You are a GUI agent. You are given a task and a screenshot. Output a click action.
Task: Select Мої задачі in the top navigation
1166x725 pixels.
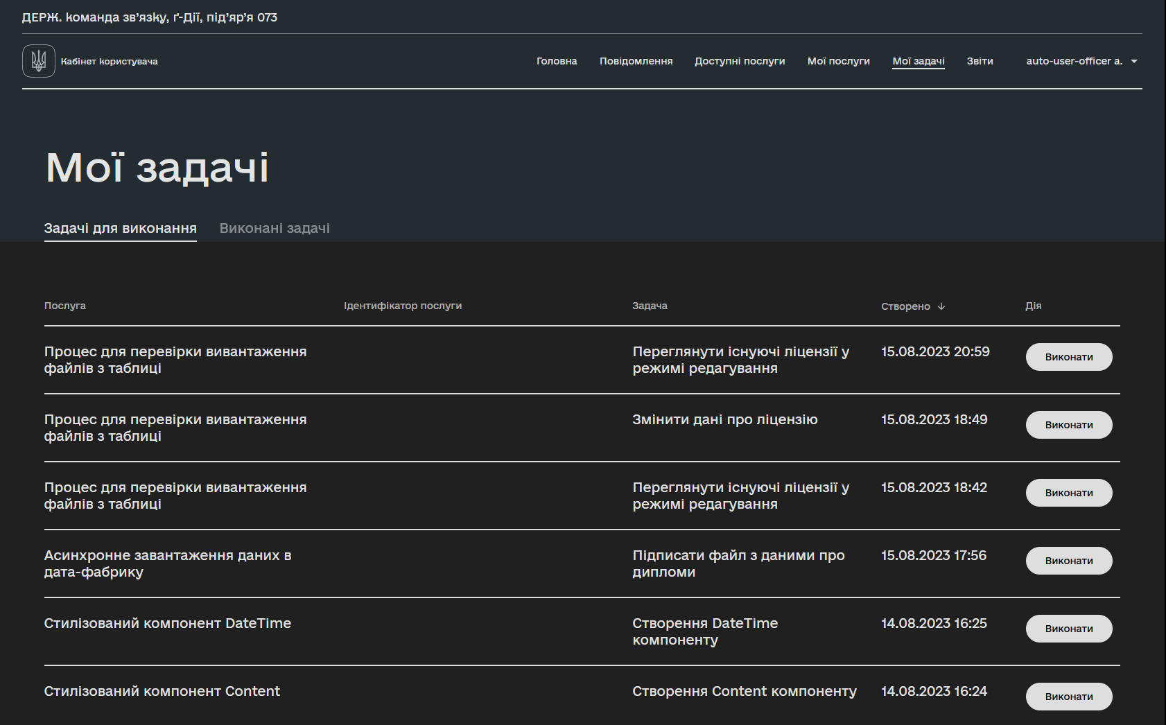pos(918,61)
